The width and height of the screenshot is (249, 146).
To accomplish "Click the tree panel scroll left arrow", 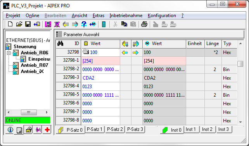I will coord(9,112).
